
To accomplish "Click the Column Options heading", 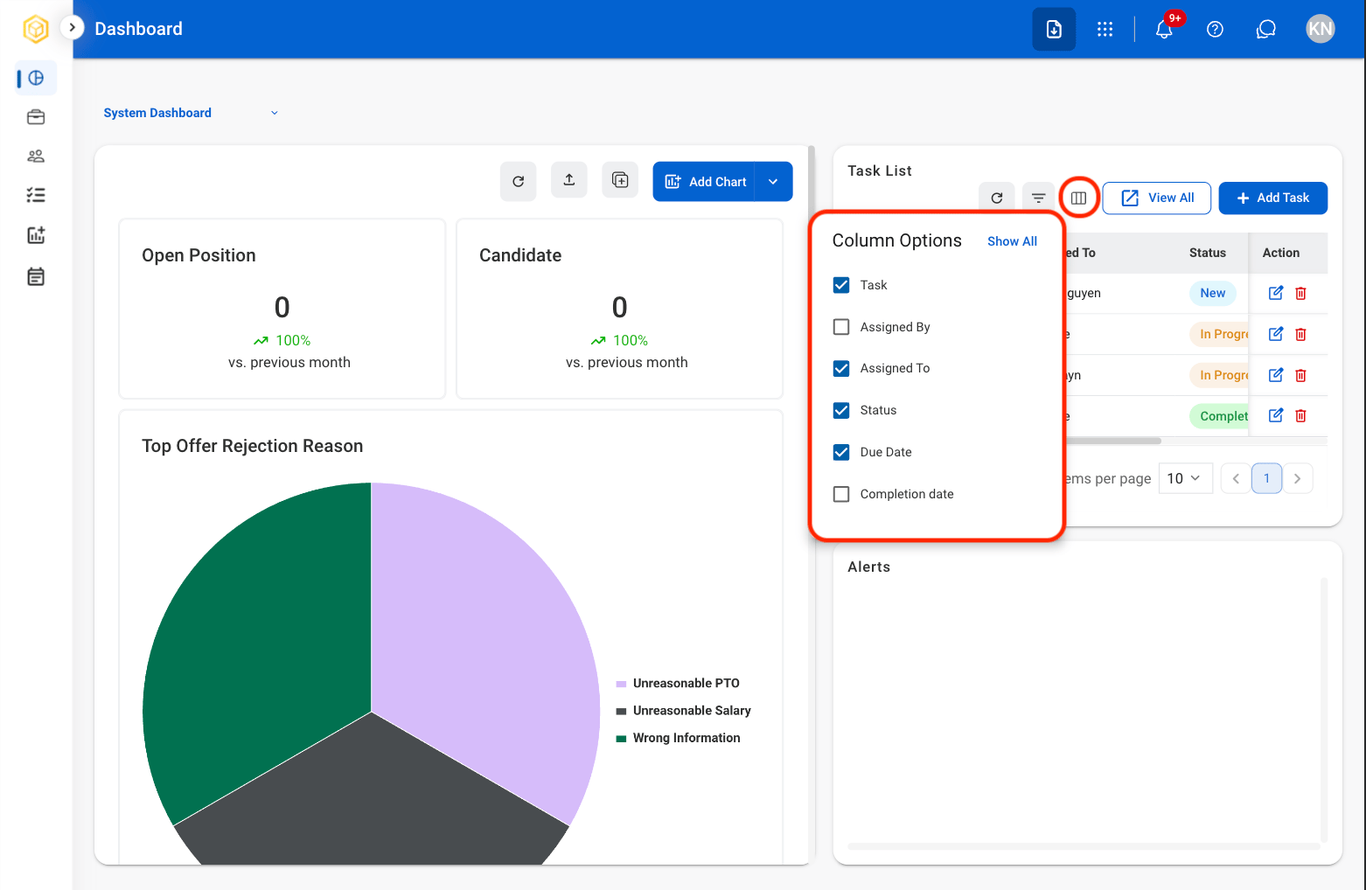I will [897, 240].
